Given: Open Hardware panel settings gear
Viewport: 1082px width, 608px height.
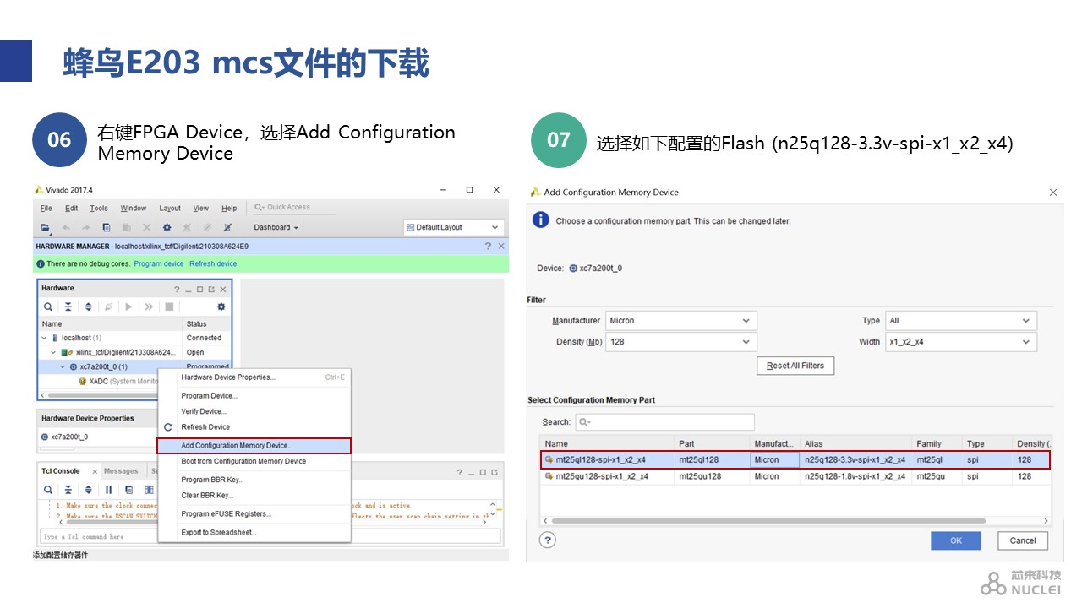Looking at the screenshot, I should click(221, 307).
